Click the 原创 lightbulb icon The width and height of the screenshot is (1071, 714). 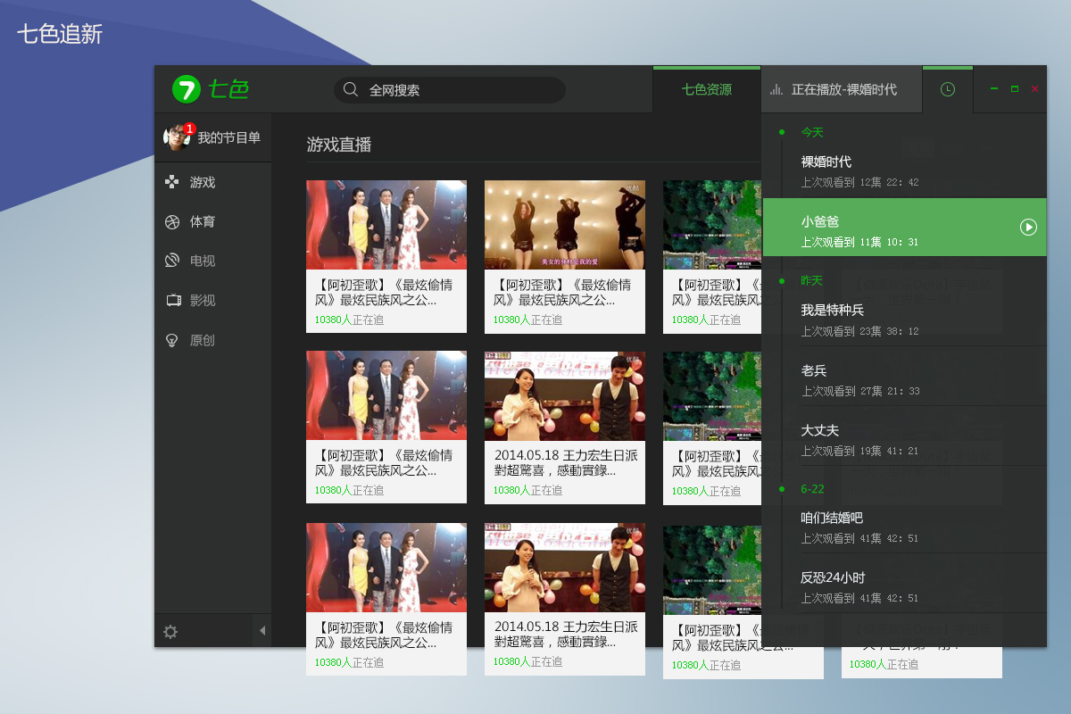coord(172,340)
